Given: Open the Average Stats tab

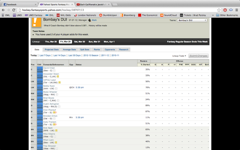Looking at the screenshot, I should (69, 50).
